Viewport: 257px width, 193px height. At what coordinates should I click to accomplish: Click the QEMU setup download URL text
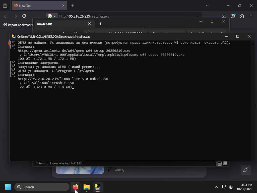pos(74,51)
